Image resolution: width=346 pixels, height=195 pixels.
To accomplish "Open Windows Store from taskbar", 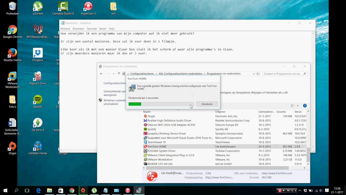I will pyautogui.click(x=61, y=191).
